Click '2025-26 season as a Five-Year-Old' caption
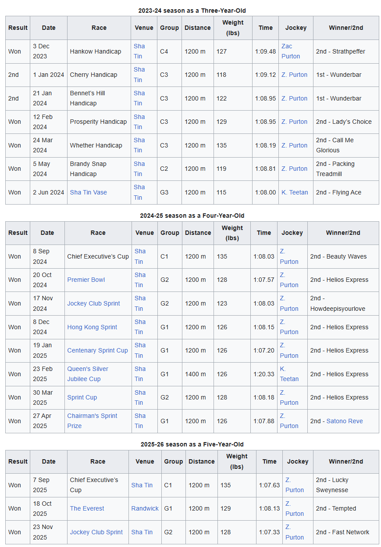 (192, 444)
